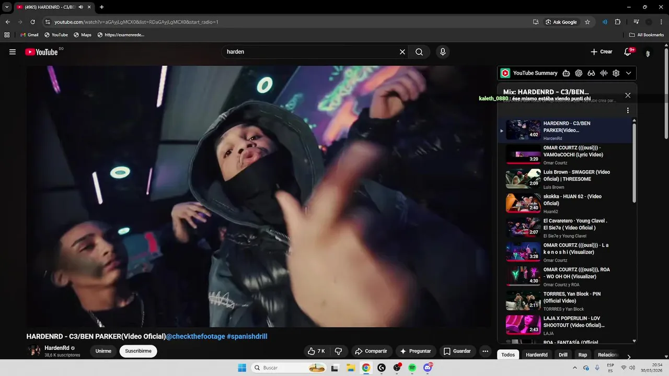
Task: Select the Drill filter chip
Action: pyautogui.click(x=563, y=355)
